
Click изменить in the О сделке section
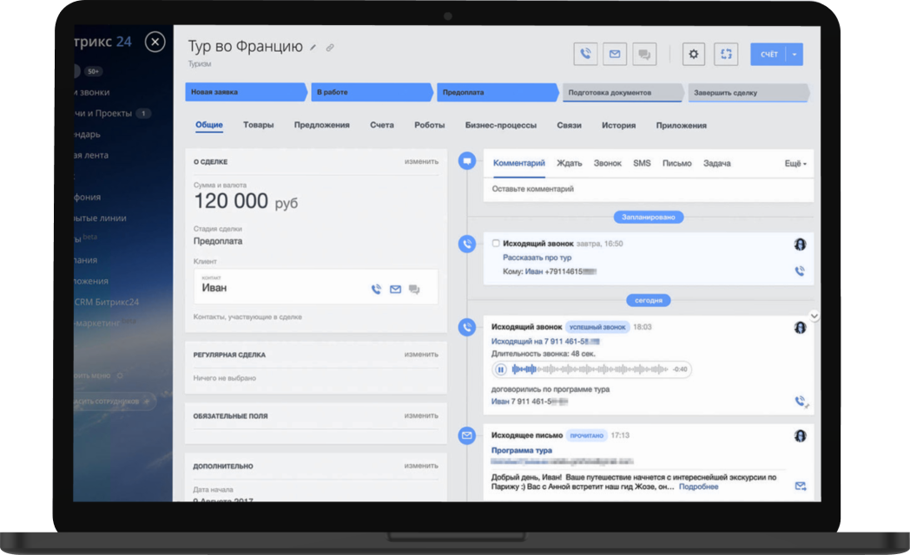[421, 161]
